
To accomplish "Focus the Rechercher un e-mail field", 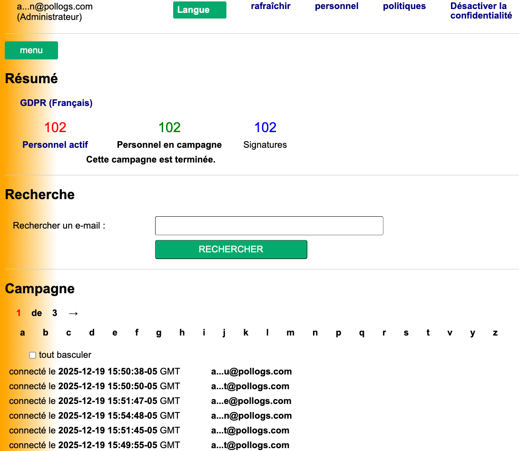I will (269, 226).
